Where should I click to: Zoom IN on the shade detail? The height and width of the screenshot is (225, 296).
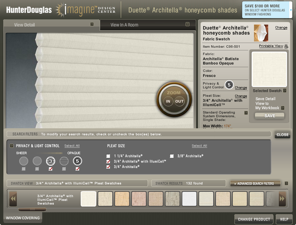coord(168,101)
